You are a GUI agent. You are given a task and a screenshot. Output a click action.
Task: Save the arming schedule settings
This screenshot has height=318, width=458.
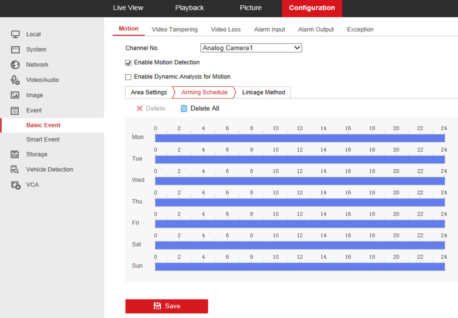[166, 306]
